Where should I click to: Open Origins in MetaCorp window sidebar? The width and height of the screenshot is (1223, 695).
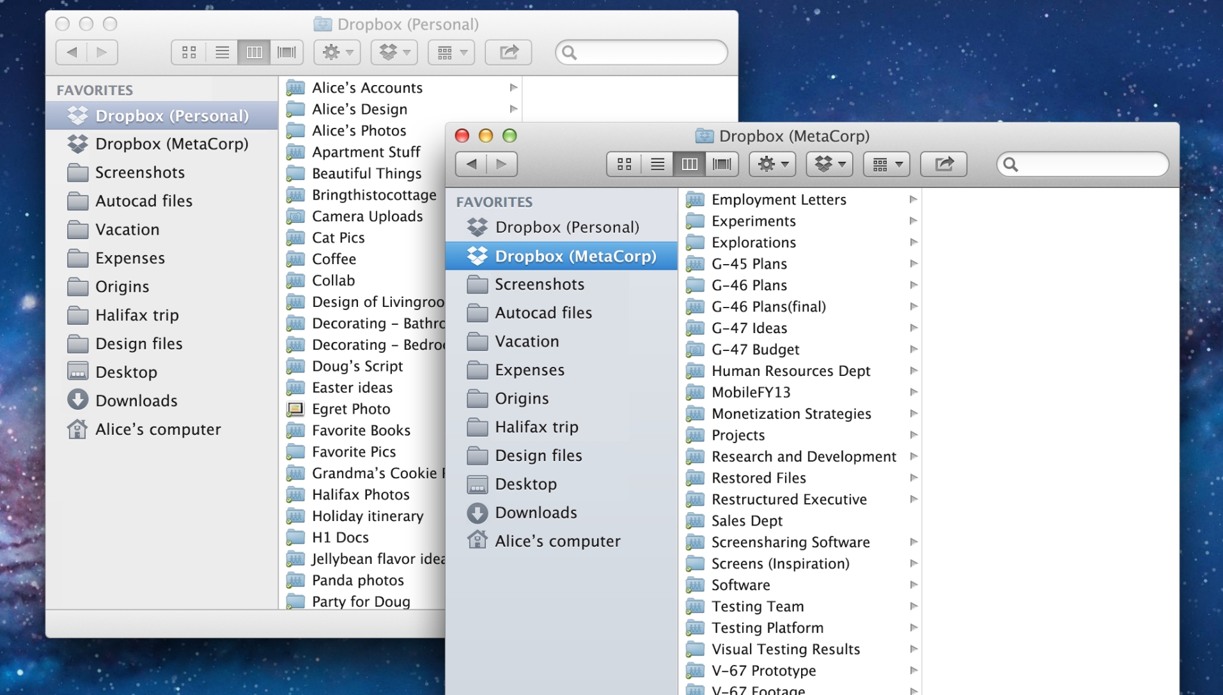(561, 398)
